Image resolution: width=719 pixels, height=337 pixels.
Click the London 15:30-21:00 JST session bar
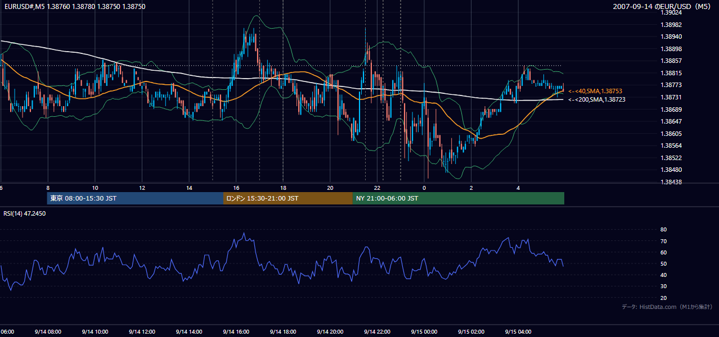pos(288,198)
